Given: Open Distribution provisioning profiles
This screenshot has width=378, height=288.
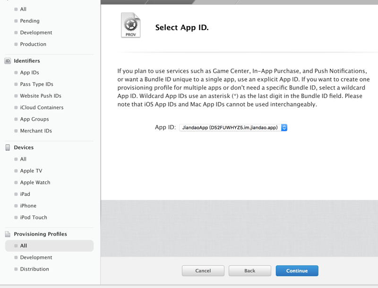Looking at the screenshot, I should click(x=34, y=269).
